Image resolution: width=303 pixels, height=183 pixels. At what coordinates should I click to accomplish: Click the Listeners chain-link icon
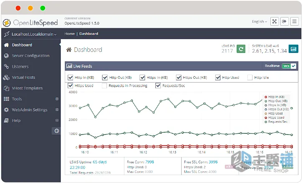pos(6,67)
